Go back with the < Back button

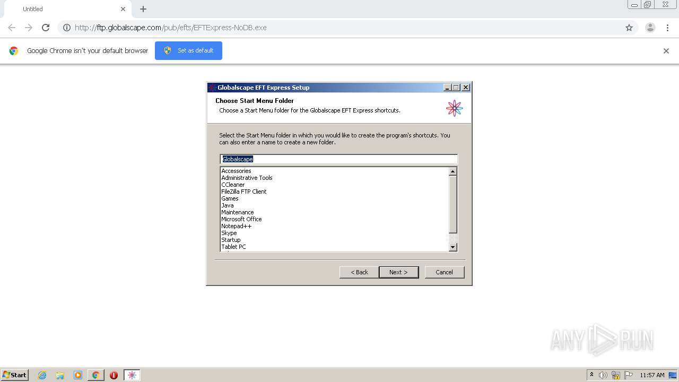(x=359, y=272)
